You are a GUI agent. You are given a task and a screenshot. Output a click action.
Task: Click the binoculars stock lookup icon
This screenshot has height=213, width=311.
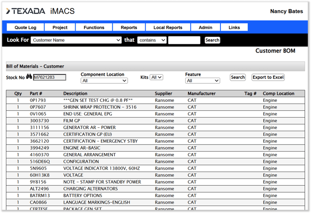point(29,77)
